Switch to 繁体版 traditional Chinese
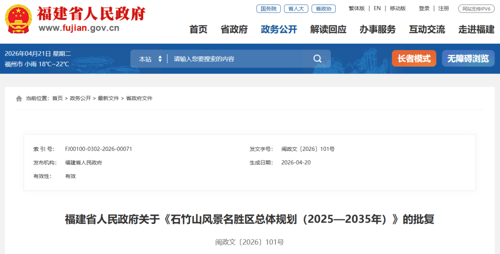Viewport: 500px width, 254px height. [x=356, y=8]
